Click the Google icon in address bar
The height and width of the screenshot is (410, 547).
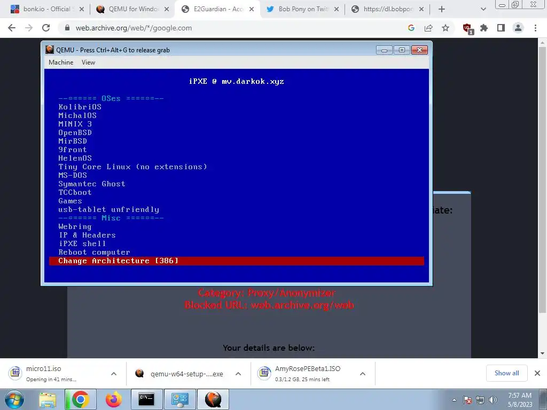coord(411,28)
